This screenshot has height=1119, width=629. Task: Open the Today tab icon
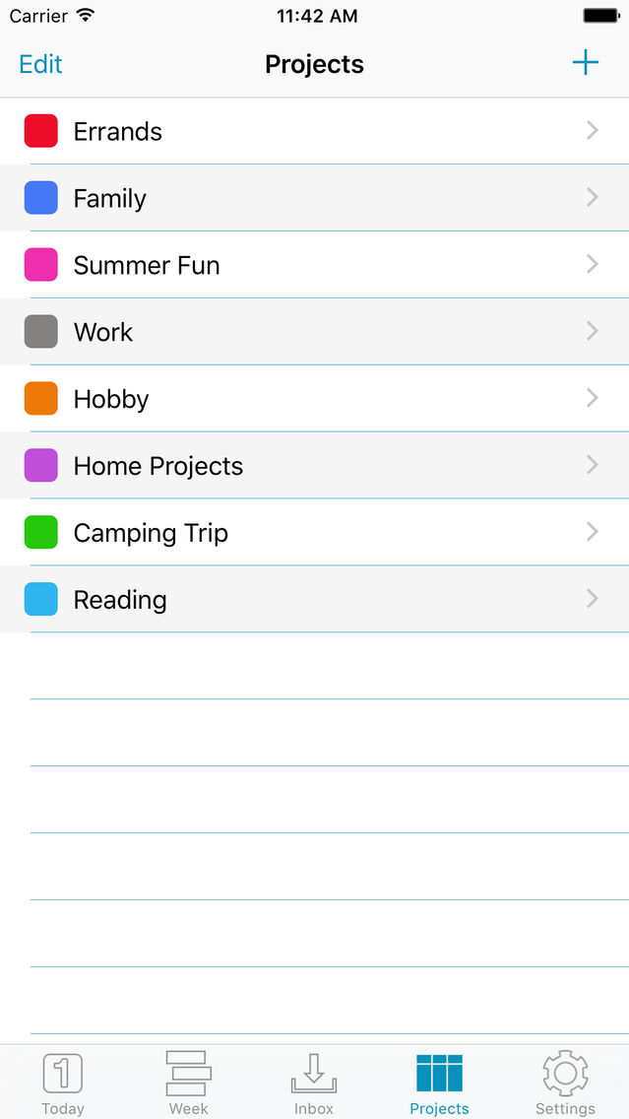point(62,1079)
